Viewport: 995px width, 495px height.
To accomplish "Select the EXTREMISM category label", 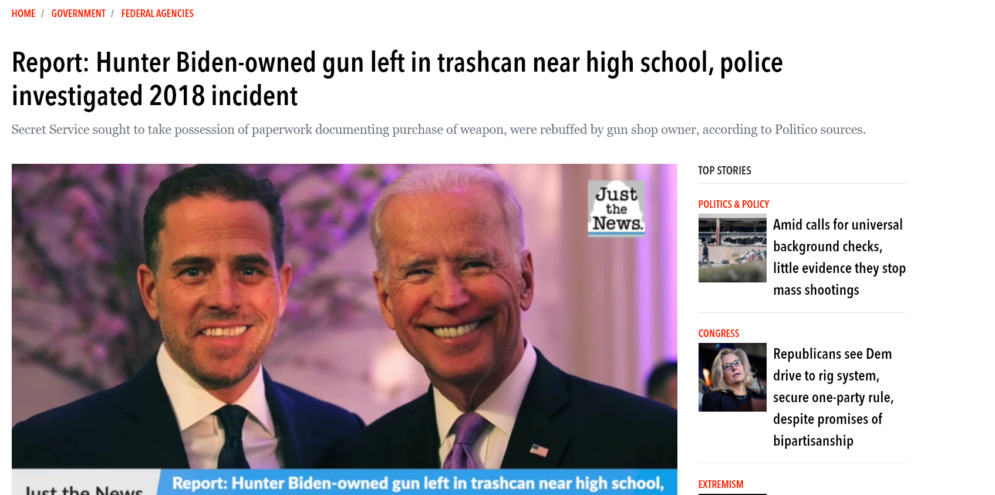I will [721, 484].
